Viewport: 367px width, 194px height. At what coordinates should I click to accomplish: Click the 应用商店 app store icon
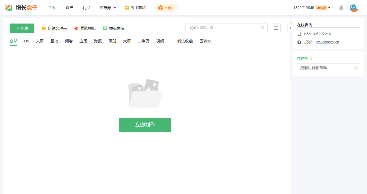[x=127, y=8]
